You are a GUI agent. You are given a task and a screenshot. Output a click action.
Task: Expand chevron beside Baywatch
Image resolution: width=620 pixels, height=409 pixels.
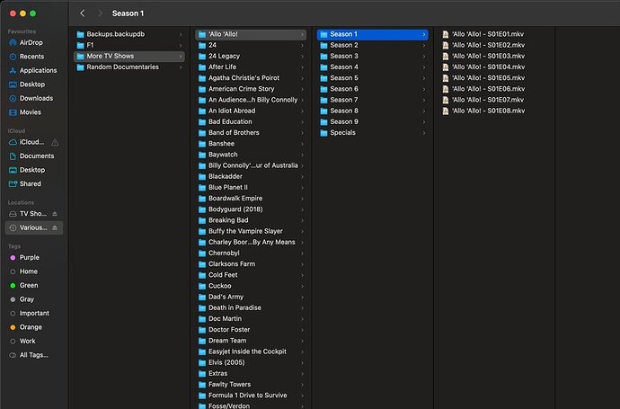point(302,155)
